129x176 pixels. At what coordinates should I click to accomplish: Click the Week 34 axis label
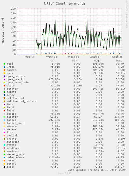pos(30,57)
